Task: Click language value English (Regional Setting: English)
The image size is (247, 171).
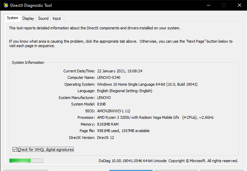Action: [125, 91]
